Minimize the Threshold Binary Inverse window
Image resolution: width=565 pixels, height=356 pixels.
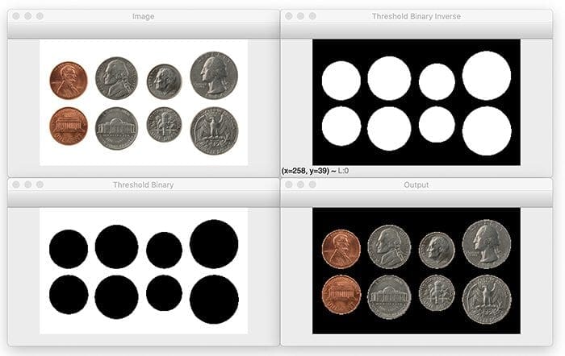(302, 16)
